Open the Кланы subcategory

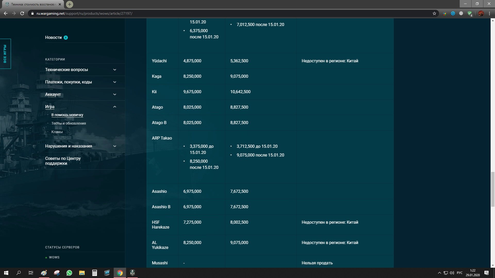tap(57, 132)
